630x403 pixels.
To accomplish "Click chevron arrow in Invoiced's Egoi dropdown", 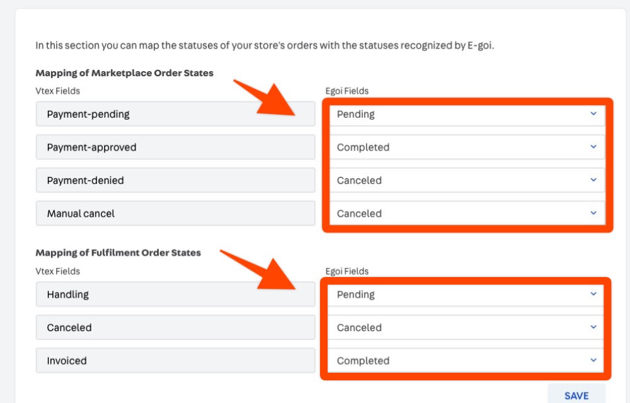I will (x=593, y=360).
